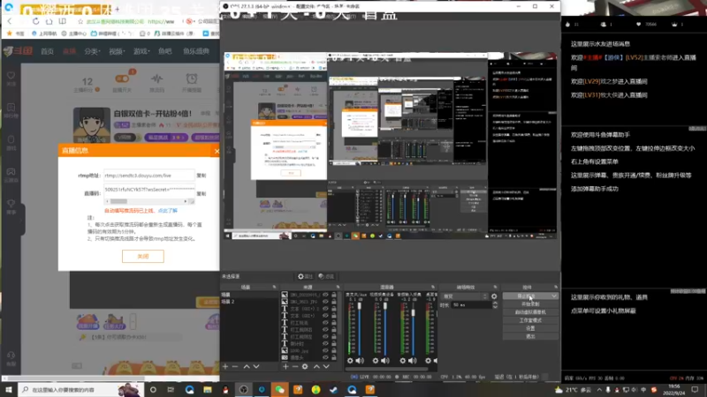Move the selected source down

coord(326,366)
